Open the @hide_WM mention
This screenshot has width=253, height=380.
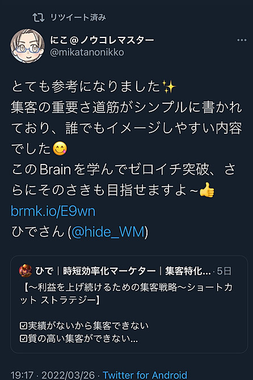point(108,232)
